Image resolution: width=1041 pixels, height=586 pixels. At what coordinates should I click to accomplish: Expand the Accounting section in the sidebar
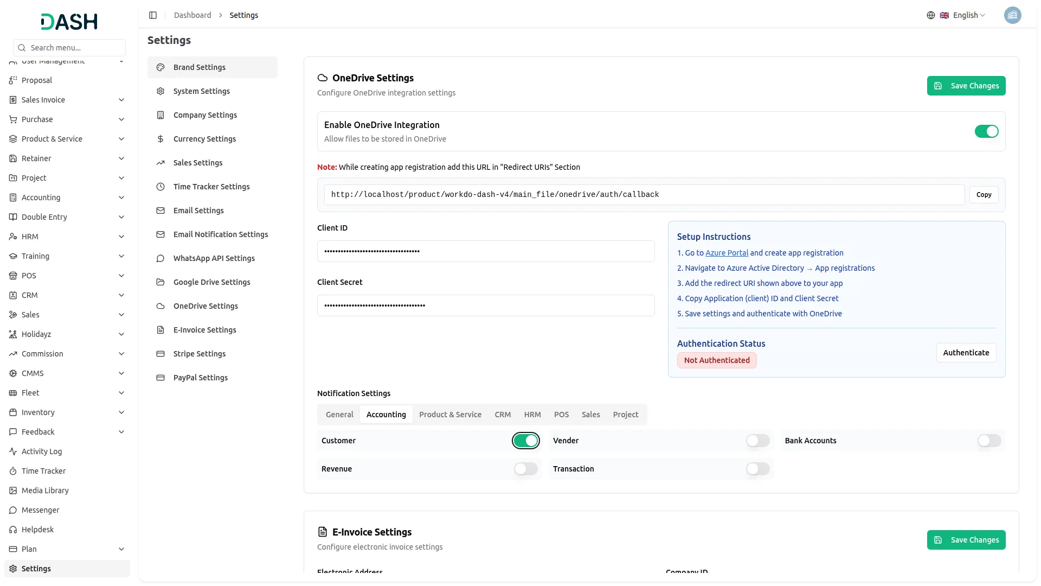(121, 197)
